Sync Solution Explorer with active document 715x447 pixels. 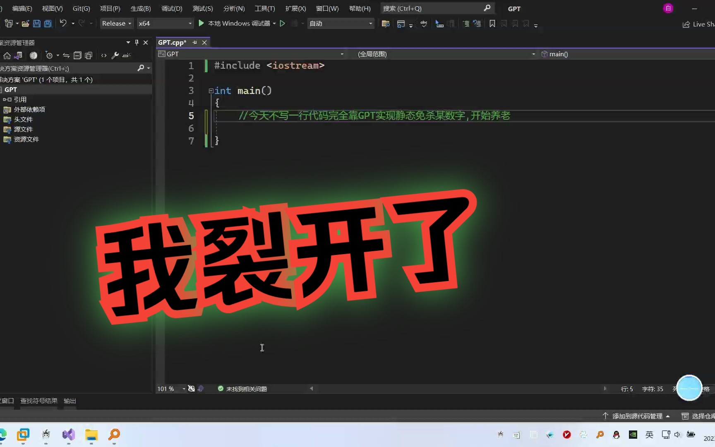pyautogui.click(x=66, y=55)
